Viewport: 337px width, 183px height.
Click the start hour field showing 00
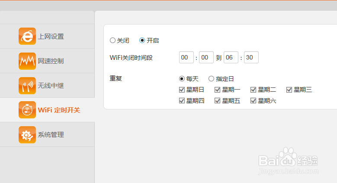pos(186,57)
